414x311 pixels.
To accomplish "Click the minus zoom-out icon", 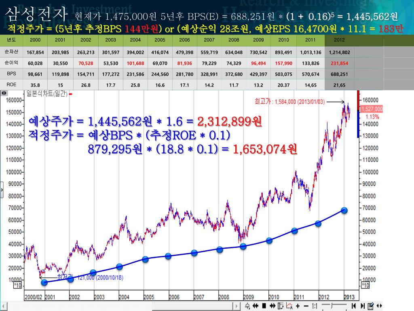I will pyautogui.click(x=306, y=306).
